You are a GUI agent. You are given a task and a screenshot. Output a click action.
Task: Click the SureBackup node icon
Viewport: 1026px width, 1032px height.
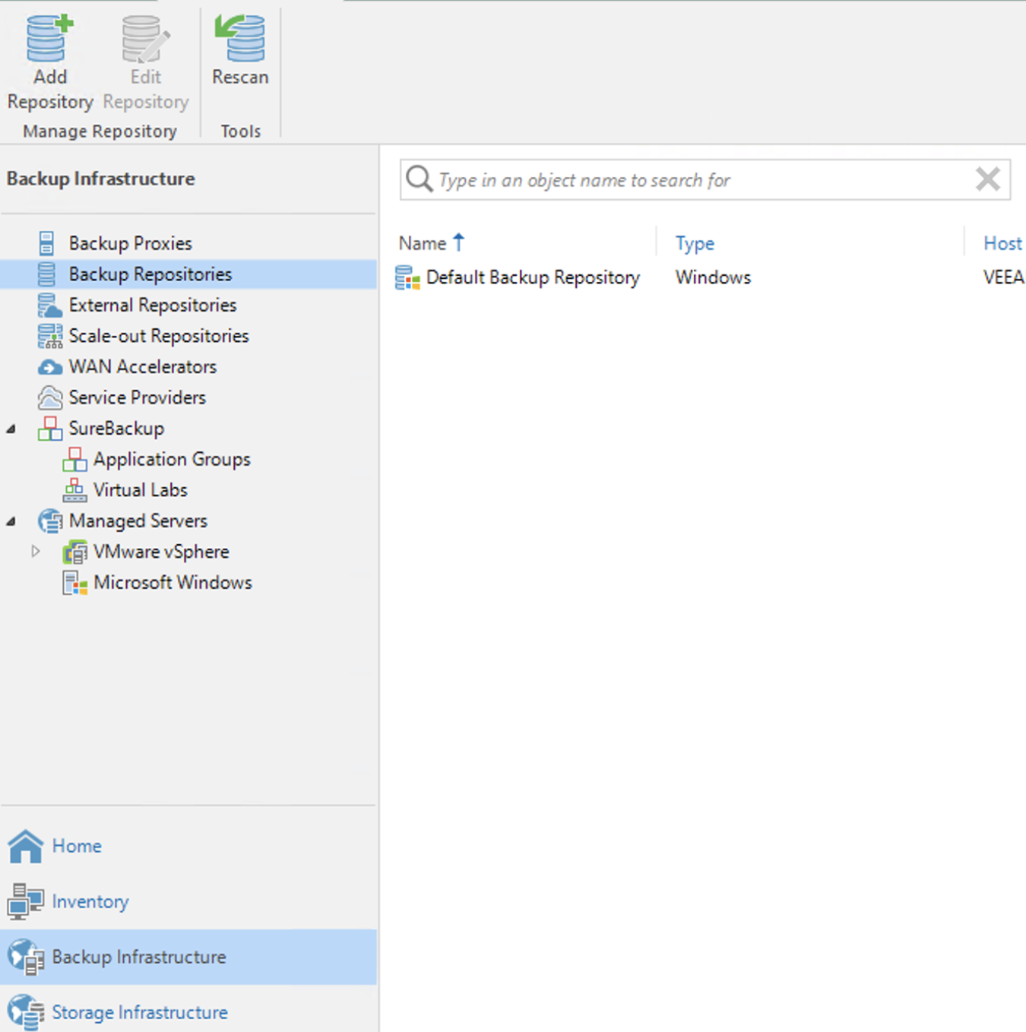pos(49,429)
